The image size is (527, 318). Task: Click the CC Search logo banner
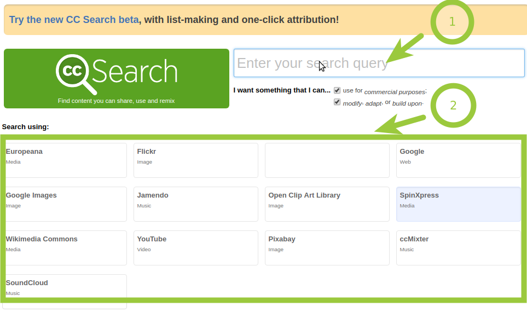(116, 78)
